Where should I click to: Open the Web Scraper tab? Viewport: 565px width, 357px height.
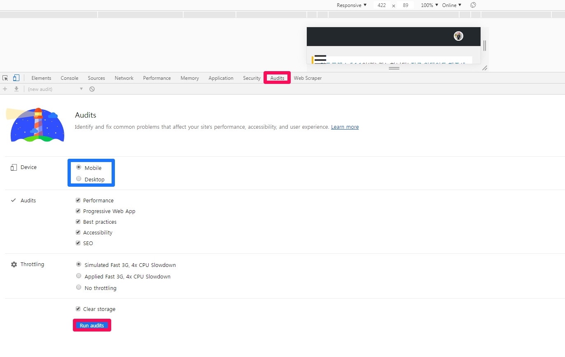(308, 78)
